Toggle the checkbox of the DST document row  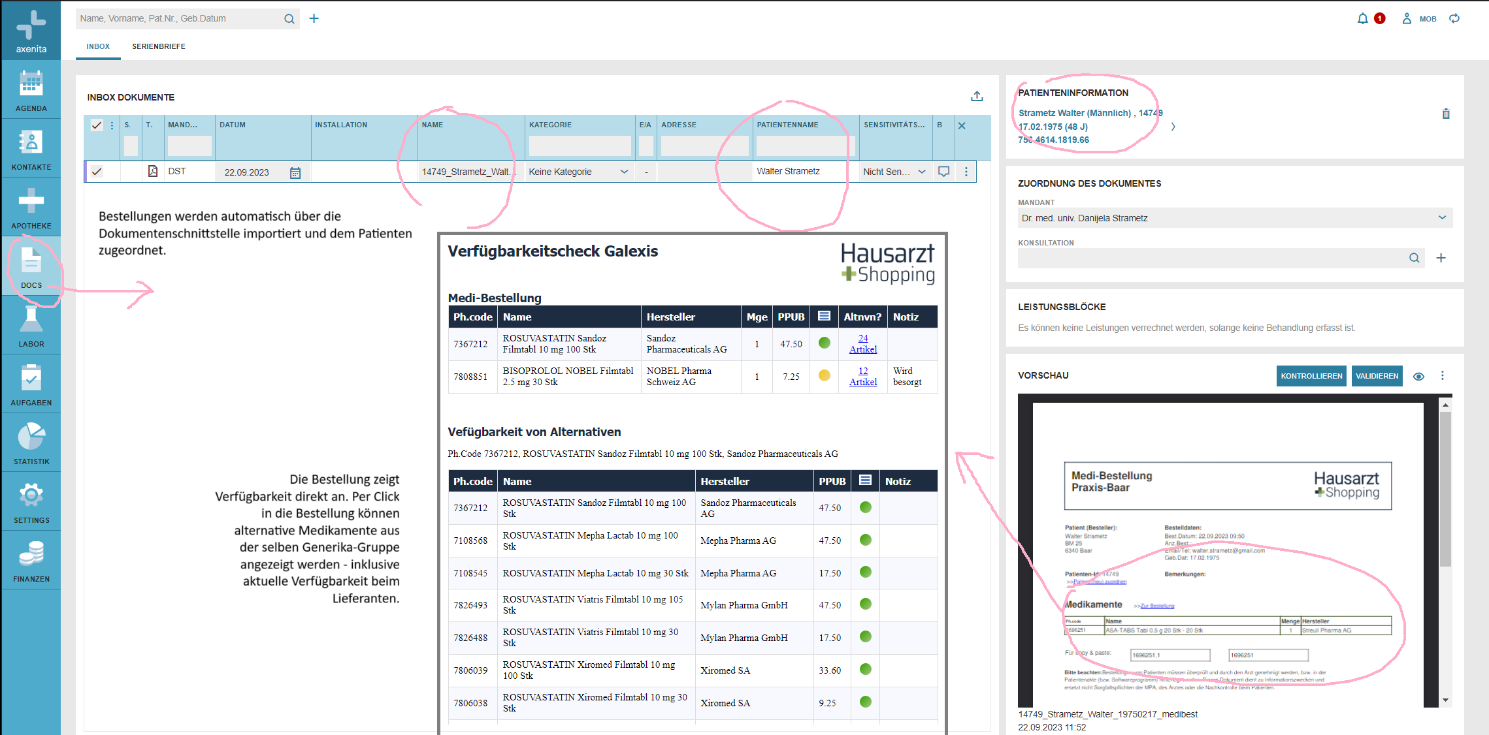pyautogui.click(x=97, y=172)
